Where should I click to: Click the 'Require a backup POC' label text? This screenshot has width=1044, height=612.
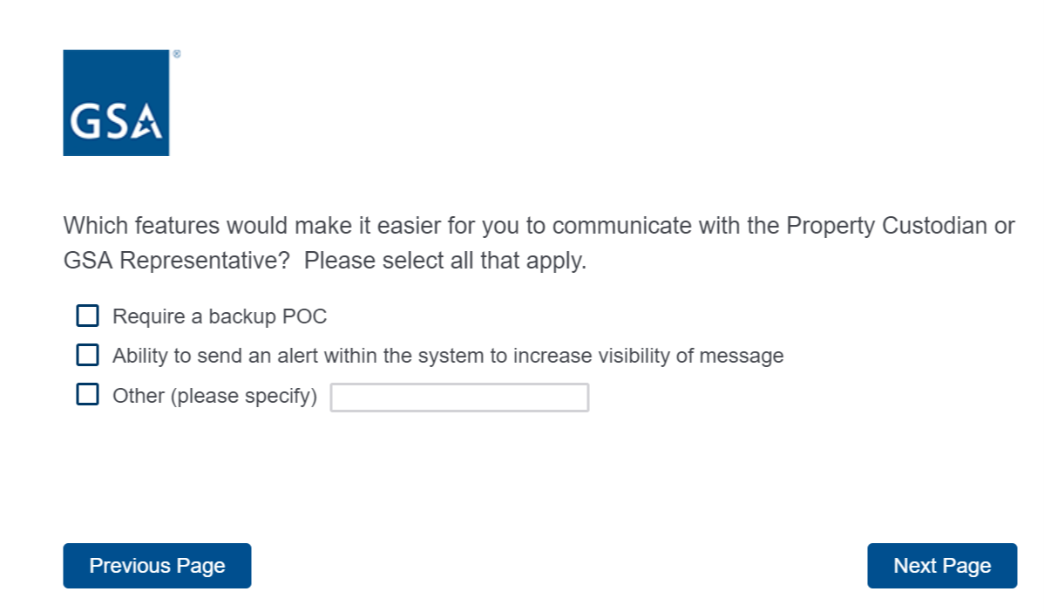(220, 316)
